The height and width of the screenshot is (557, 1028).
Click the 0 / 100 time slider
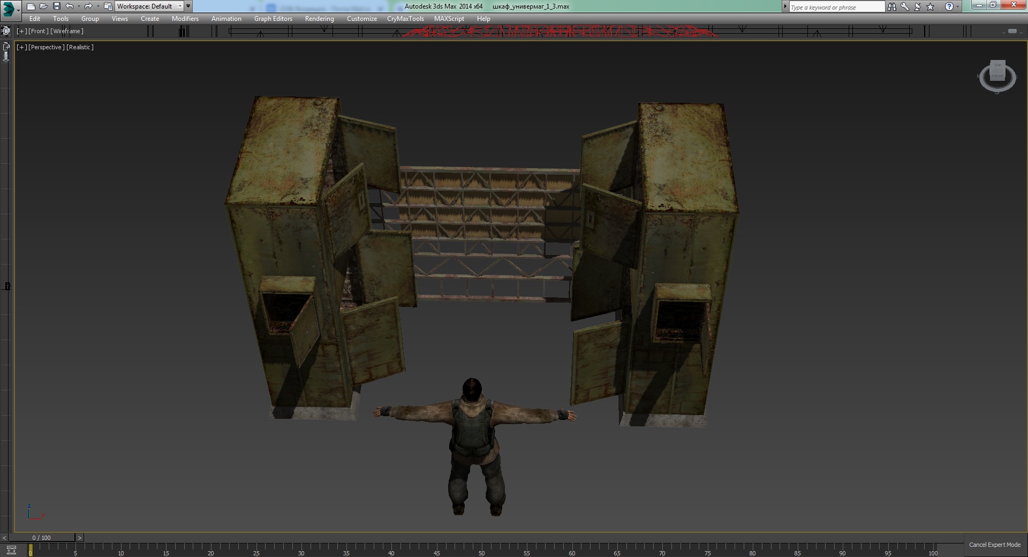(x=41, y=538)
